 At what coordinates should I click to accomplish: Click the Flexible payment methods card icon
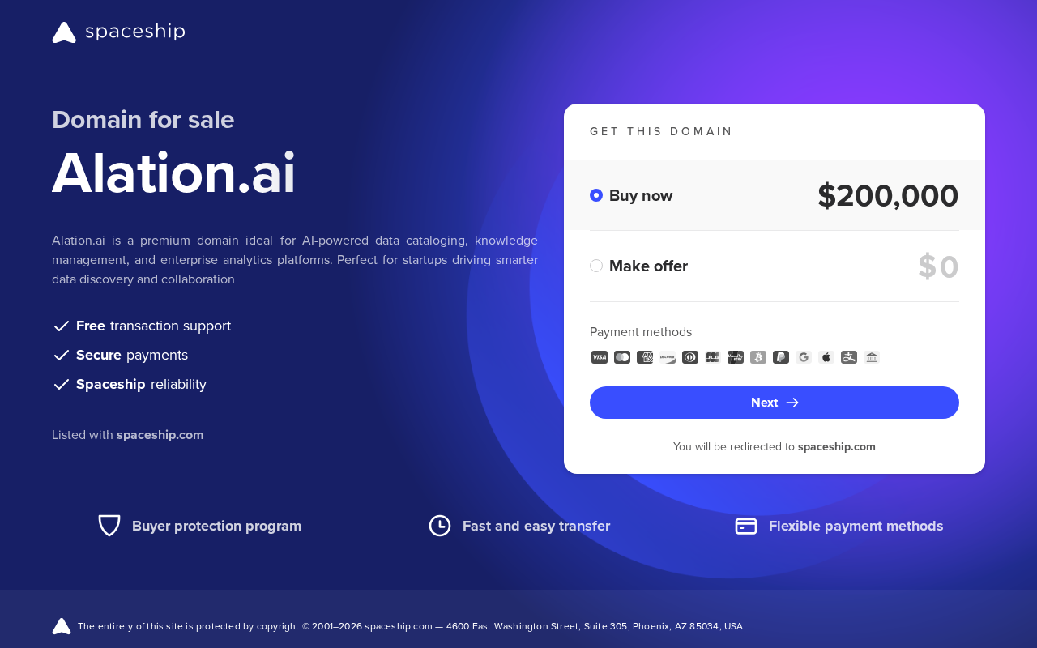point(746,526)
